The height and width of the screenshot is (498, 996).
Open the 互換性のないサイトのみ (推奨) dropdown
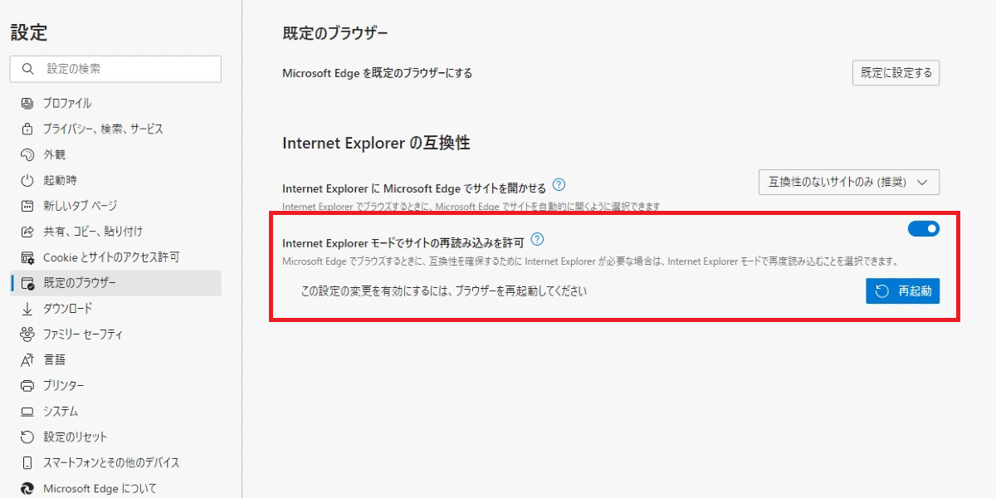pyautogui.click(x=849, y=182)
